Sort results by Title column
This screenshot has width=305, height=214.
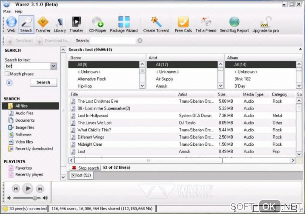point(123,94)
